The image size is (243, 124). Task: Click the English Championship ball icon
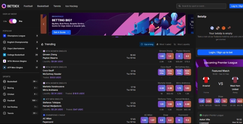5,42
